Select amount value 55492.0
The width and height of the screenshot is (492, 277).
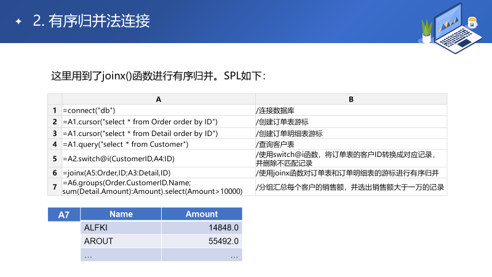(202, 241)
